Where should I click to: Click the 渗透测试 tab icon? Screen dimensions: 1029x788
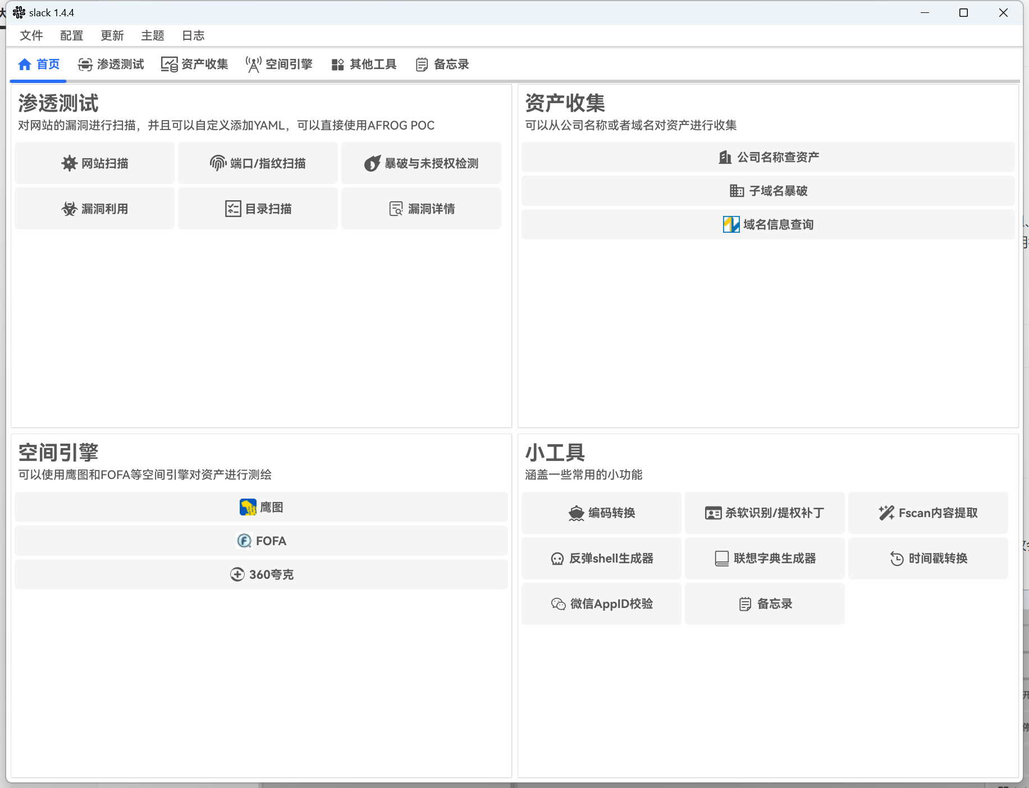click(x=85, y=64)
